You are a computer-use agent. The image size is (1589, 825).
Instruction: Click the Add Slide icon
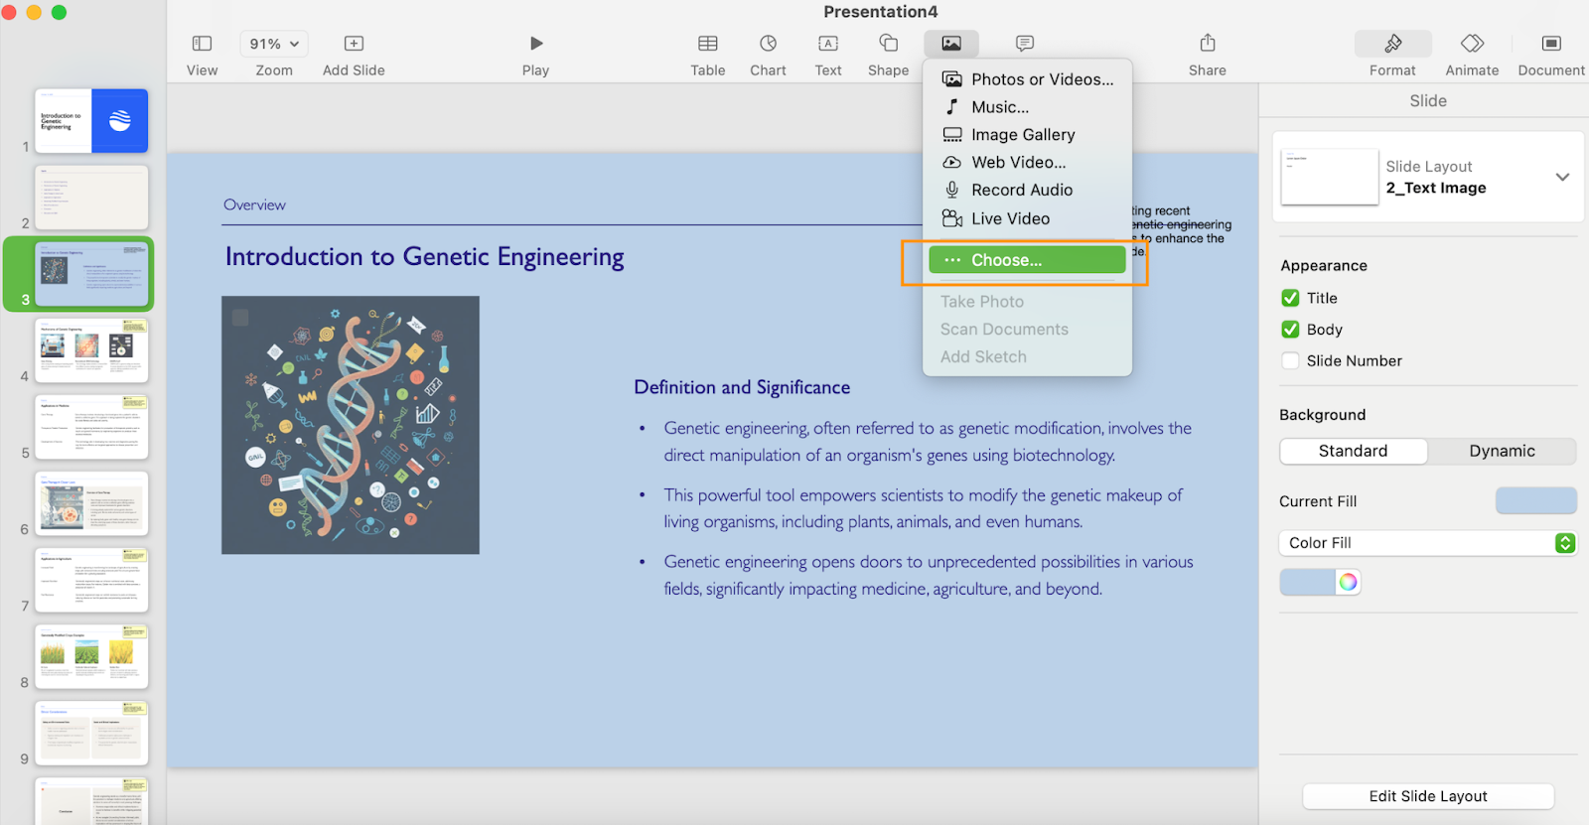pyautogui.click(x=354, y=44)
